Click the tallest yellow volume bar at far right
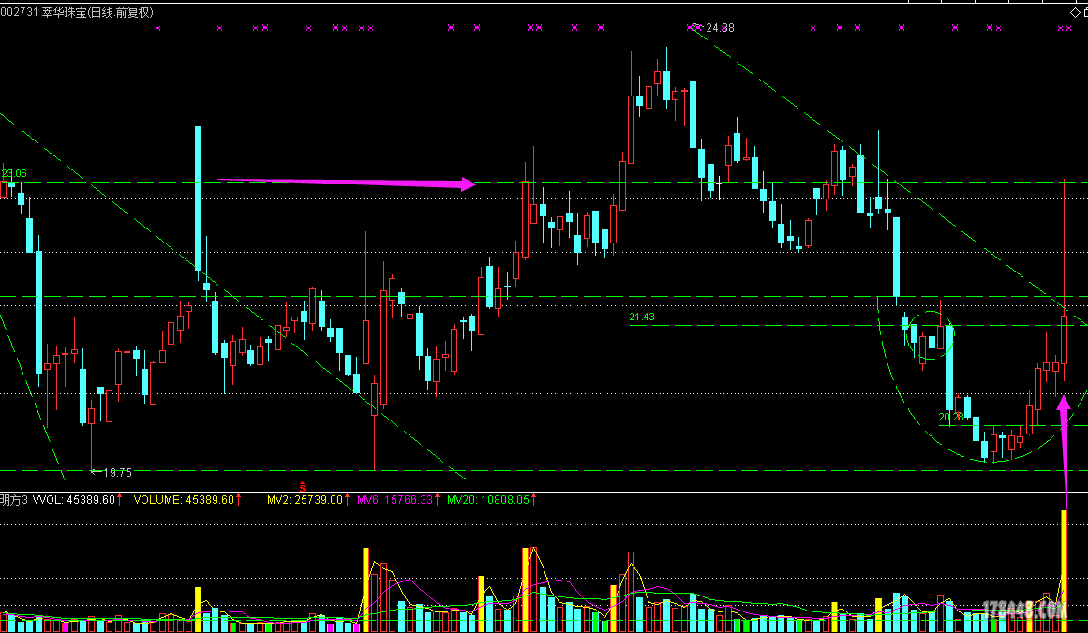 tap(1064, 570)
